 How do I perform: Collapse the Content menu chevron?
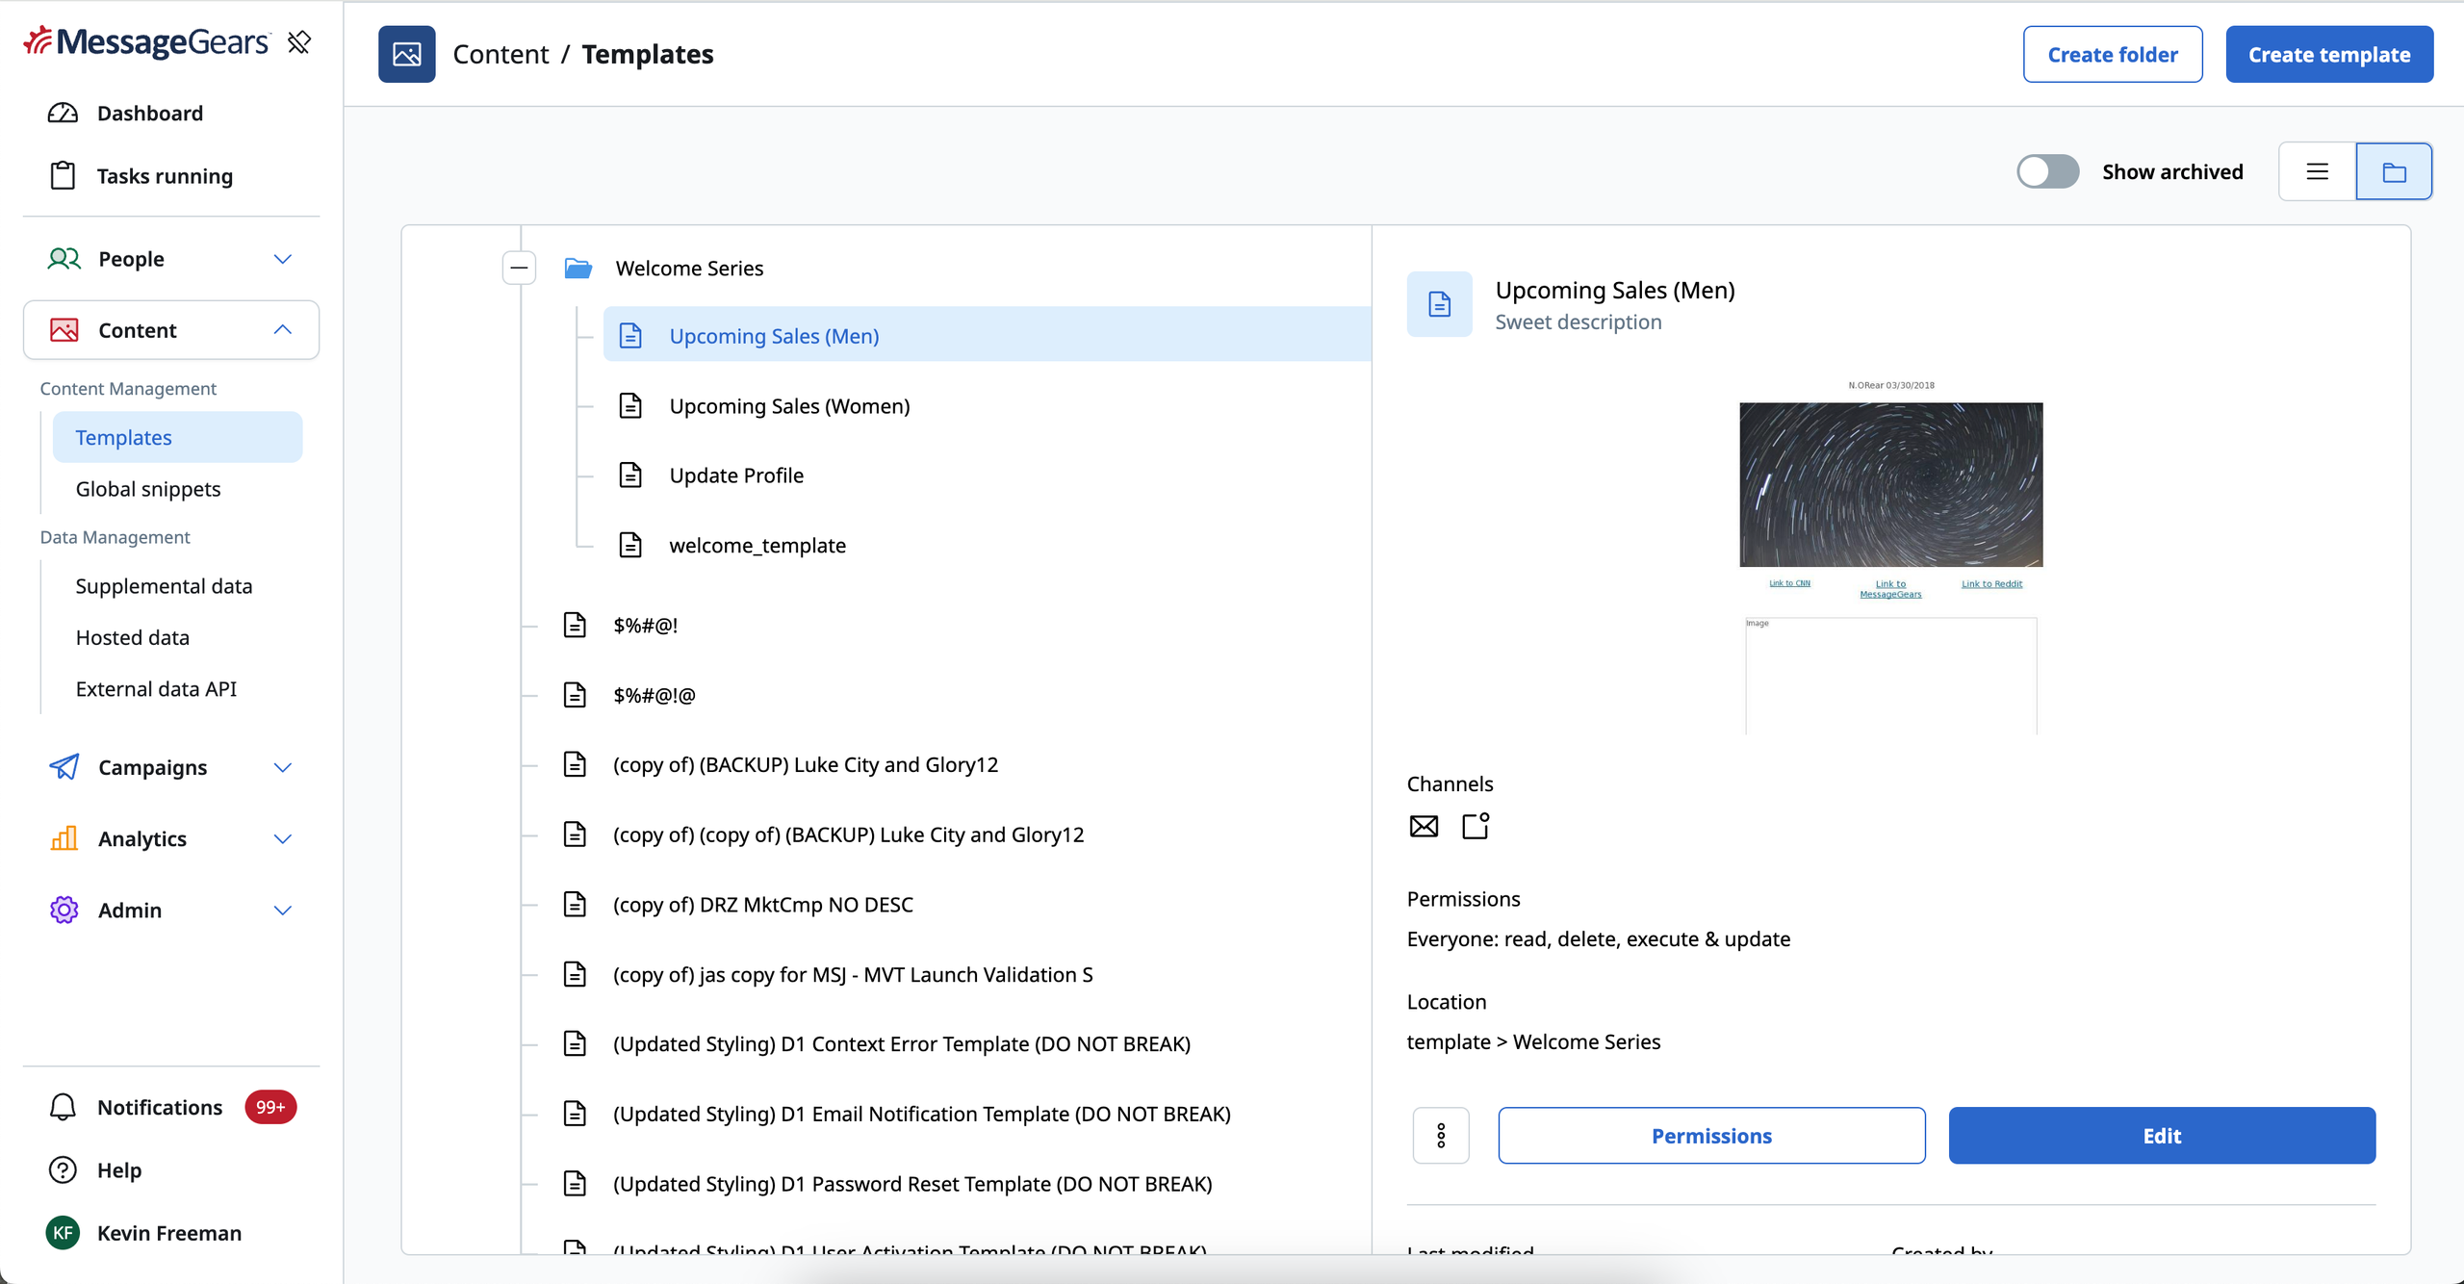point(282,330)
